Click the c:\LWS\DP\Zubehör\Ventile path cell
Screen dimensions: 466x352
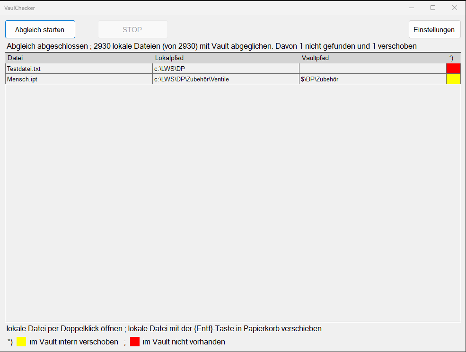tap(226, 79)
